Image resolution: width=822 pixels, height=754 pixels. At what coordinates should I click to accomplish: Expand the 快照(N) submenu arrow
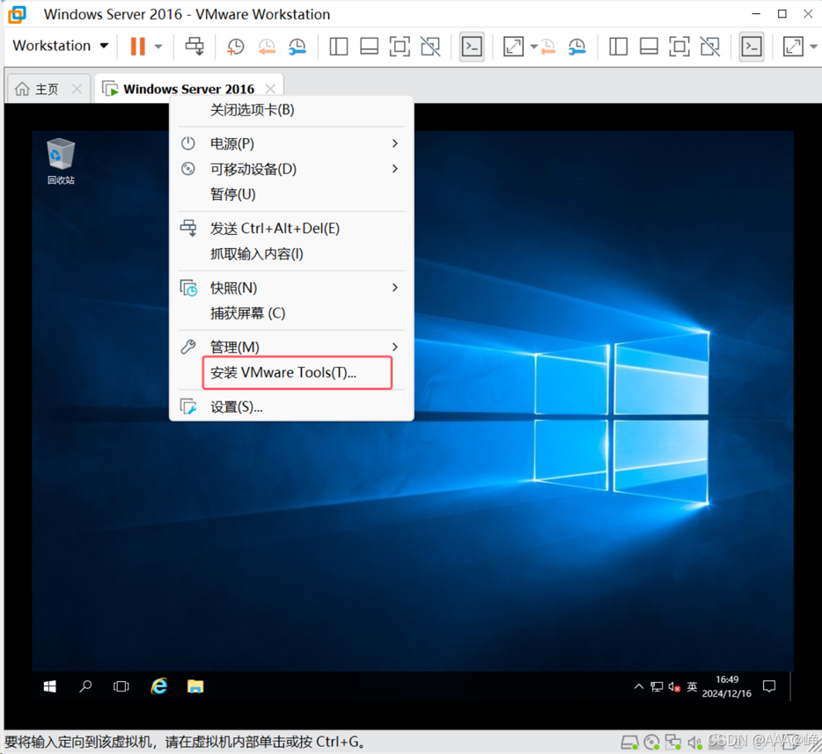point(395,288)
